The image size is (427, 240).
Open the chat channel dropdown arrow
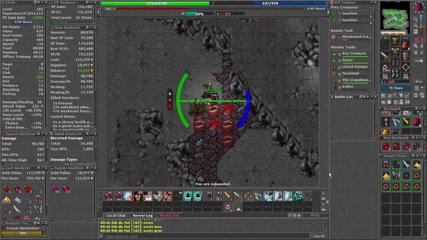[x=101, y=236]
